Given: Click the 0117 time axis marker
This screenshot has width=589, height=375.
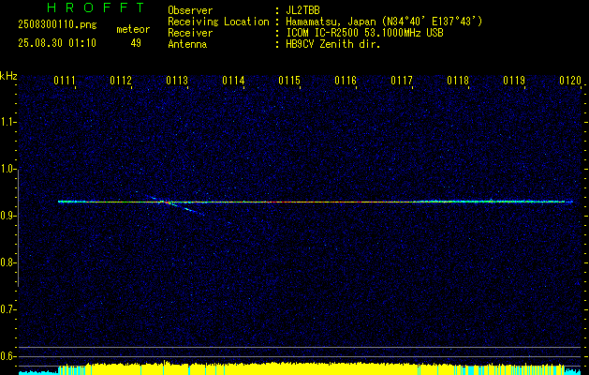Looking at the screenshot, I should pos(402,81).
